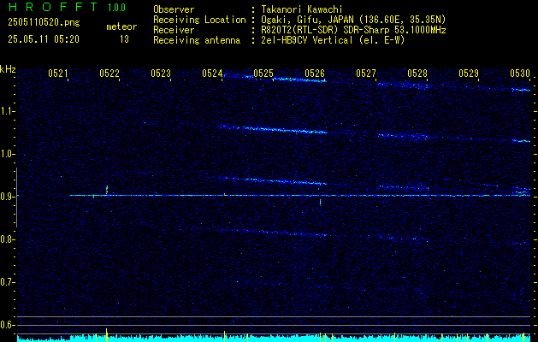Image resolution: width=538 pixels, height=342 pixels.
Task: Click the 0527 time marker
Action: pyautogui.click(x=366, y=73)
